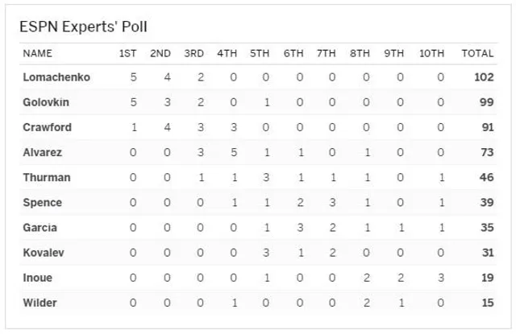
Task: Click Lomachenko's total score of 102
Action: pyautogui.click(x=483, y=78)
